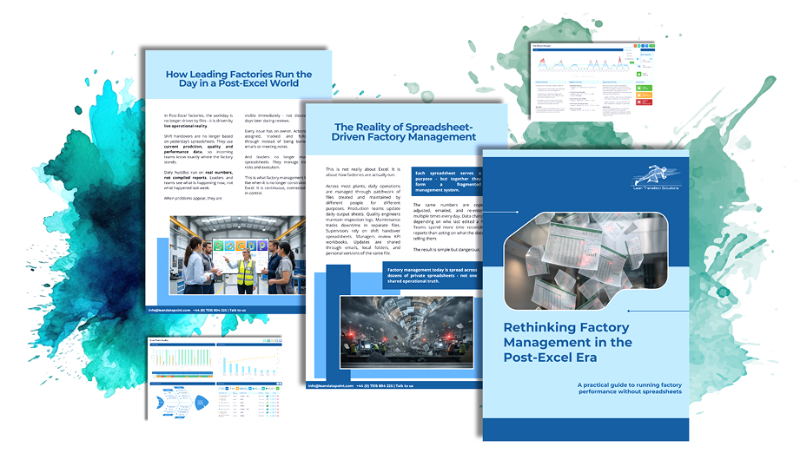Select the title "Rethinking Factory Management in the Post-Excel Era"
Screen dimensions: 800x453
click(568, 343)
